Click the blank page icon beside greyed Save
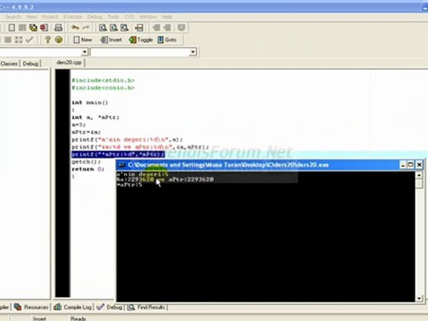428x321 pixels. tap(12, 28)
